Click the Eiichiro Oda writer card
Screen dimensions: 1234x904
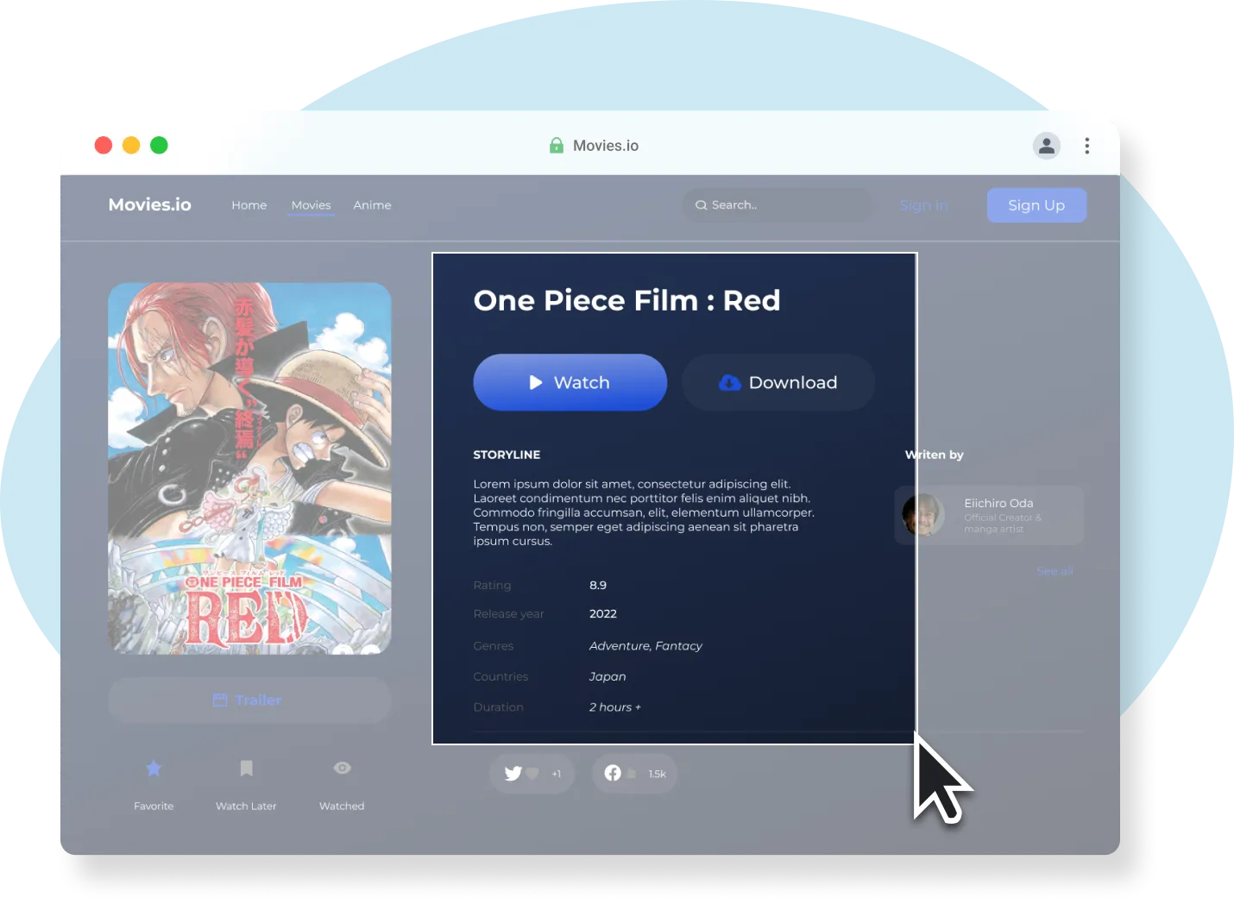point(989,515)
